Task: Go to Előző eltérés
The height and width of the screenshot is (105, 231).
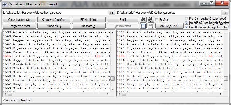Action: (89, 19)
